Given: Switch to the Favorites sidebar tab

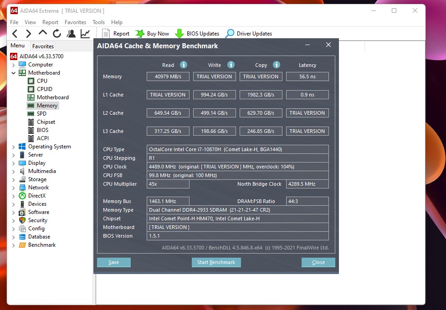Looking at the screenshot, I should pos(43,46).
